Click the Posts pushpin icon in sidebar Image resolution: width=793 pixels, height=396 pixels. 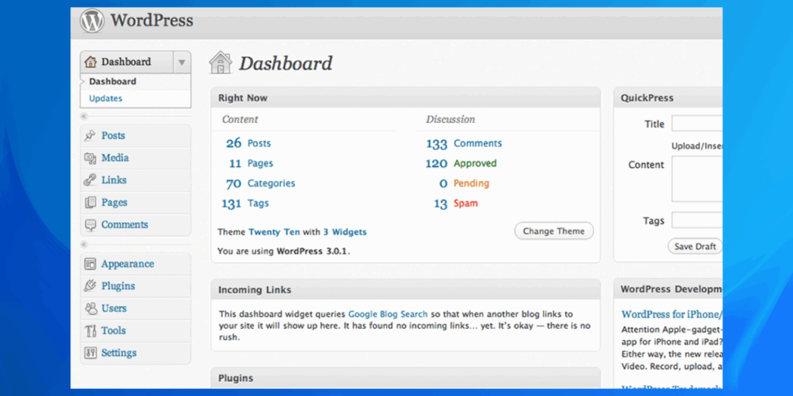coord(90,136)
